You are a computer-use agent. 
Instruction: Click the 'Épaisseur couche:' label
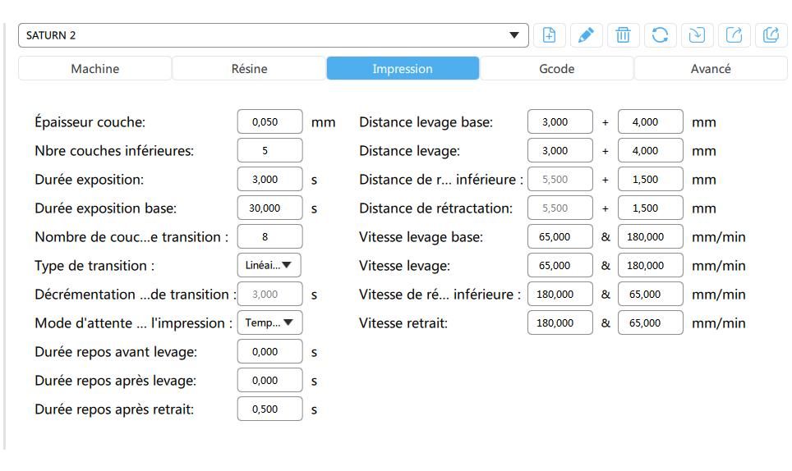click(90, 122)
